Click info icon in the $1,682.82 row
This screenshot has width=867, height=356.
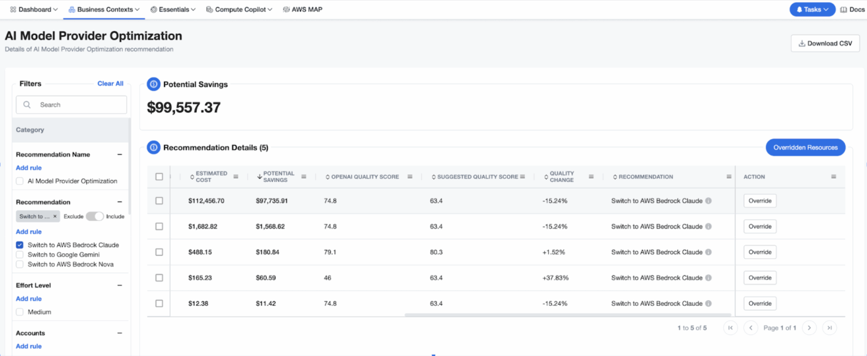click(x=709, y=227)
